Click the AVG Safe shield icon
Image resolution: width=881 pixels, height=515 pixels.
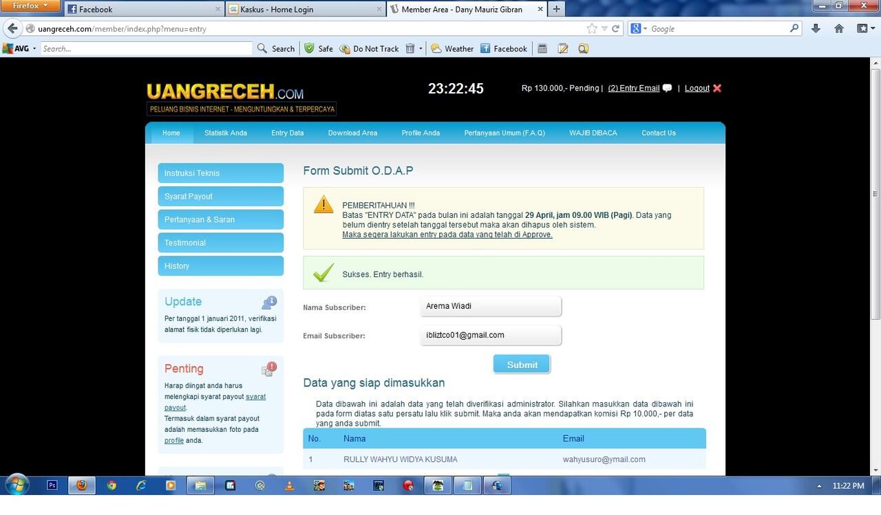pyautogui.click(x=310, y=48)
